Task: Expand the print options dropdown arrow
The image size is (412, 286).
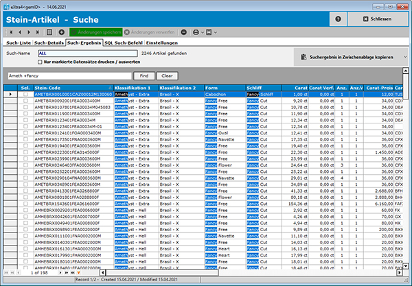Action: pos(203,32)
